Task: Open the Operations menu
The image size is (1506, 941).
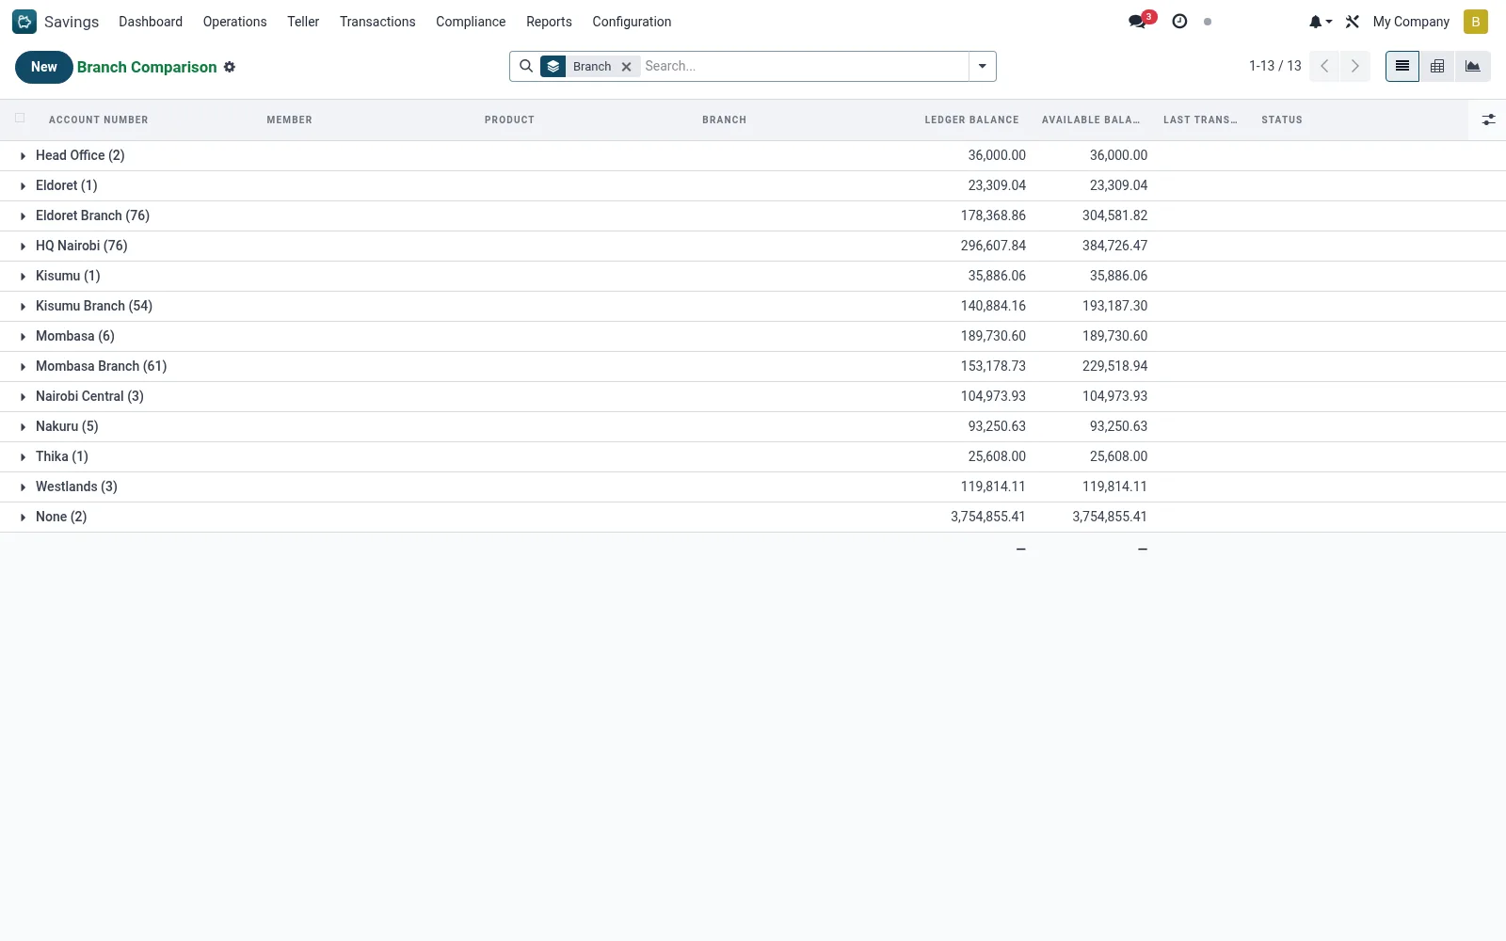Action: point(234,22)
